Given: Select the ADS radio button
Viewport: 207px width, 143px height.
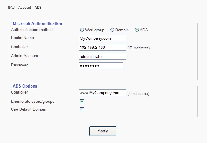Looking at the screenshot, I should coord(137,30).
